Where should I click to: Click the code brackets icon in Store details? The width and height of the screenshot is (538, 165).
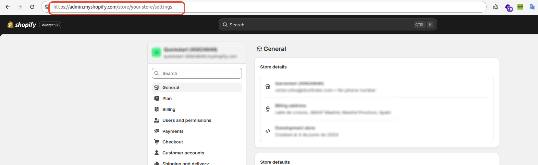pos(268,131)
